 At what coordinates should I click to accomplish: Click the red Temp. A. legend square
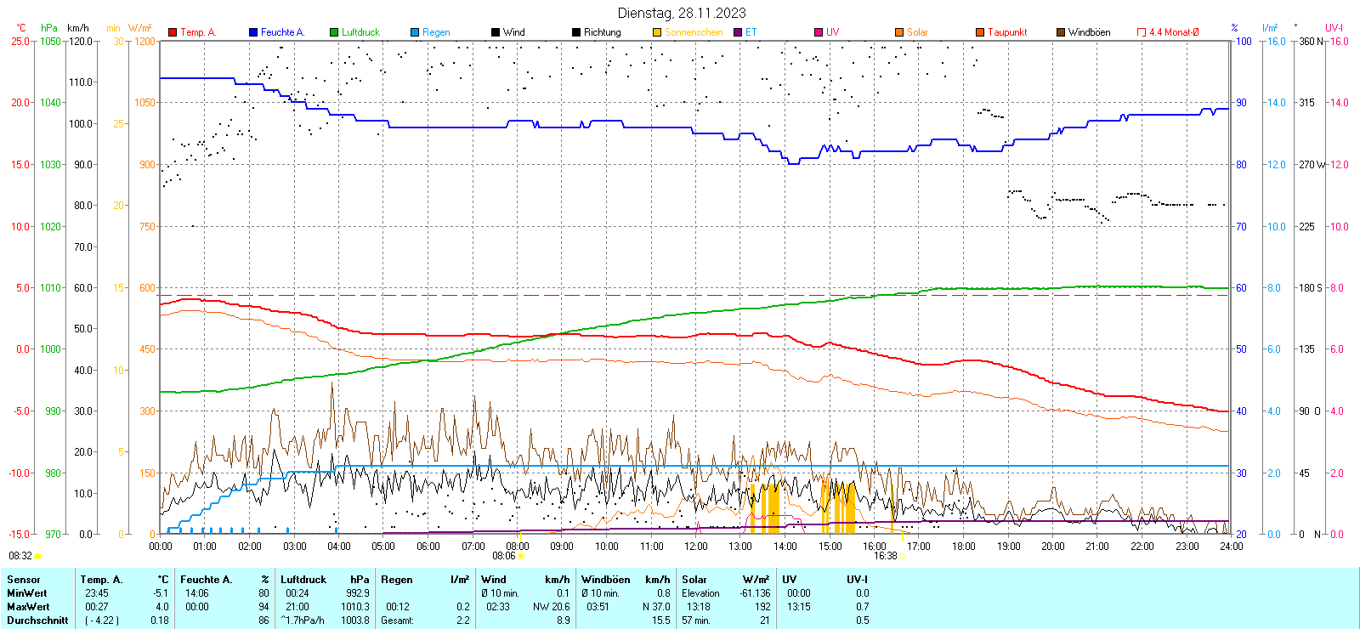click(173, 32)
